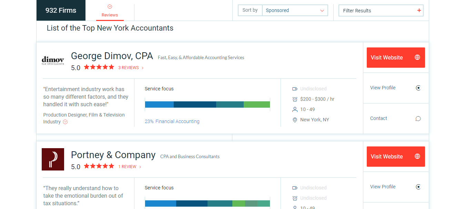
Task: Visit Website for George Dimov, CPA
Action: click(396, 57)
